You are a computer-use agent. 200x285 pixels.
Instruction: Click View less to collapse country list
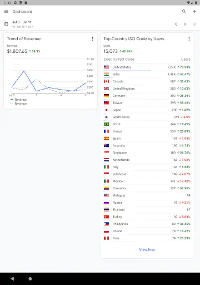point(147,249)
